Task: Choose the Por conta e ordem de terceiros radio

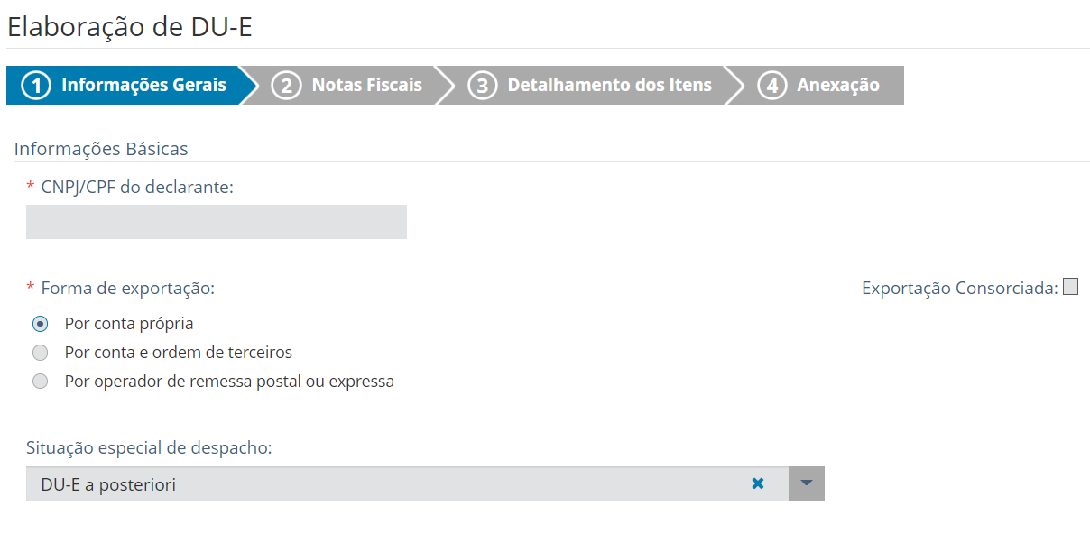Action: pos(40,353)
